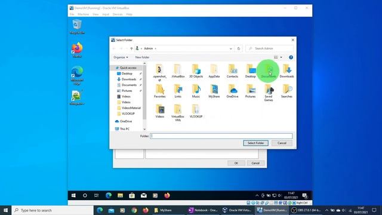Open the VirtualBox Machine menu
Image resolution: width=382 pixels, height=215 pixels.
(x=84, y=14)
